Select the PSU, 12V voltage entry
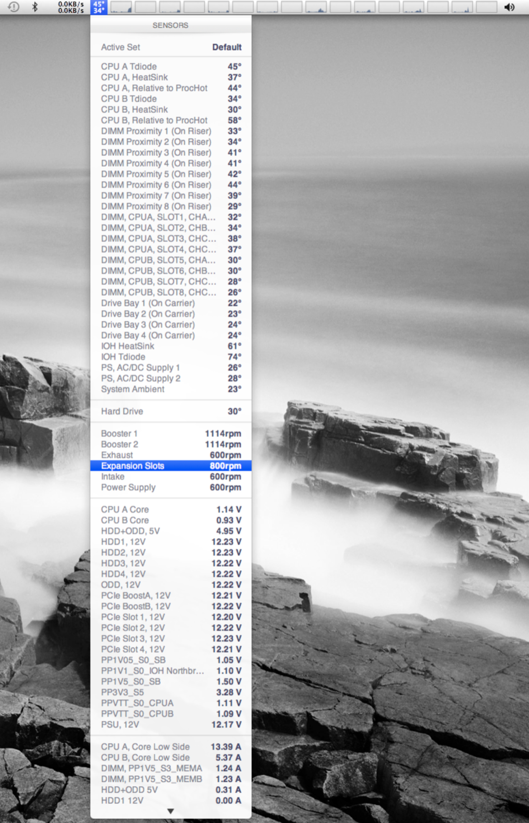Viewport: 529px width, 823px height. (x=171, y=724)
